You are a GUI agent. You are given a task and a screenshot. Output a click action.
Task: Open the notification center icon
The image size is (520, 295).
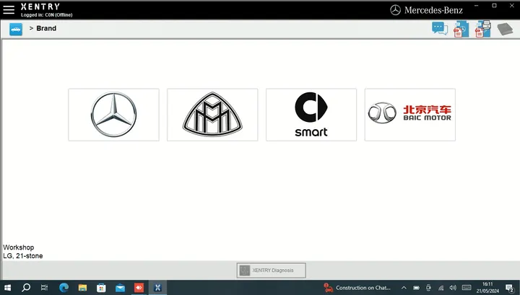pos(509,288)
